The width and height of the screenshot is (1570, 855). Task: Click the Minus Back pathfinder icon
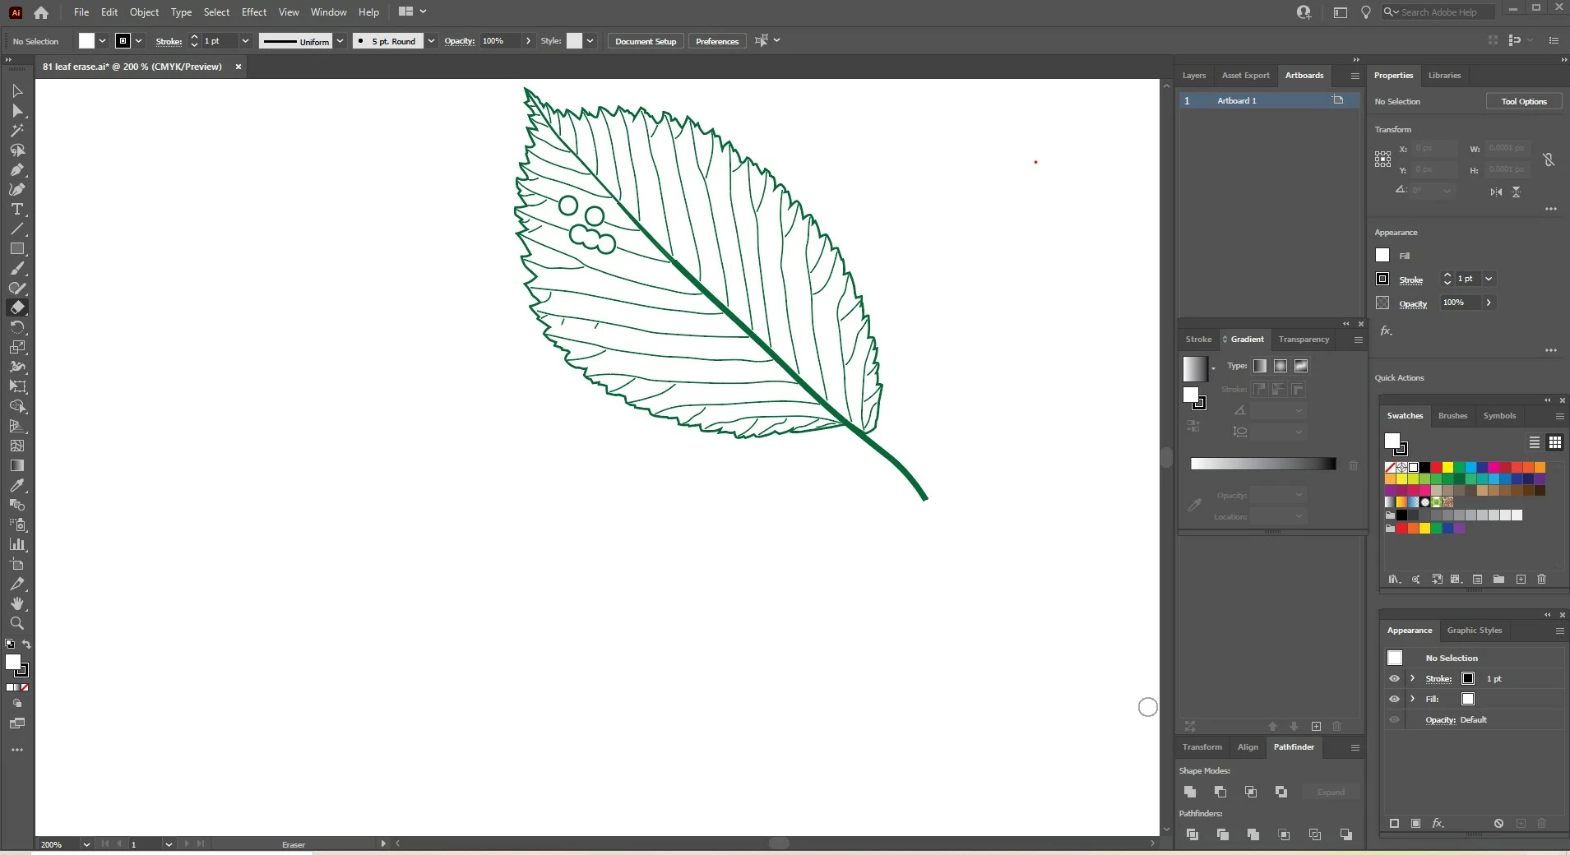1345,834
